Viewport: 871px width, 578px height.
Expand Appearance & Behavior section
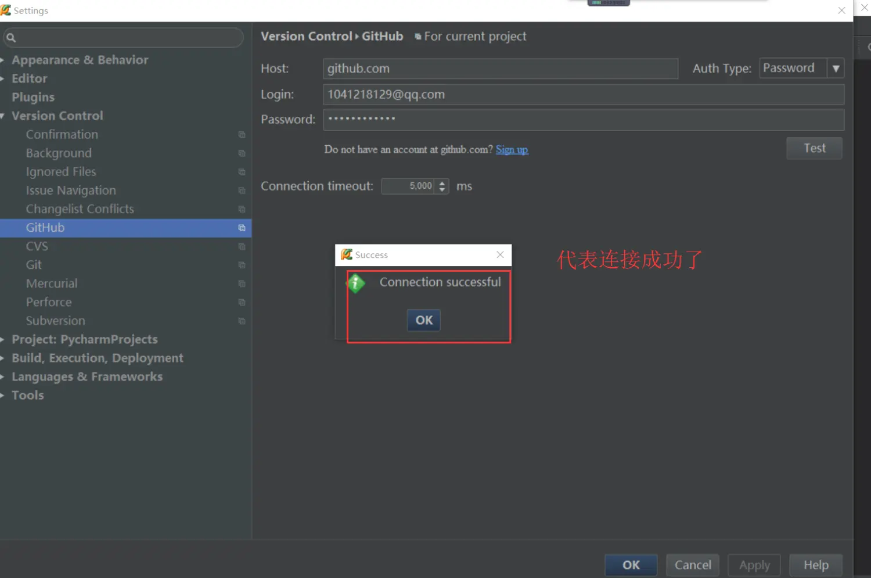[x=3, y=60]
